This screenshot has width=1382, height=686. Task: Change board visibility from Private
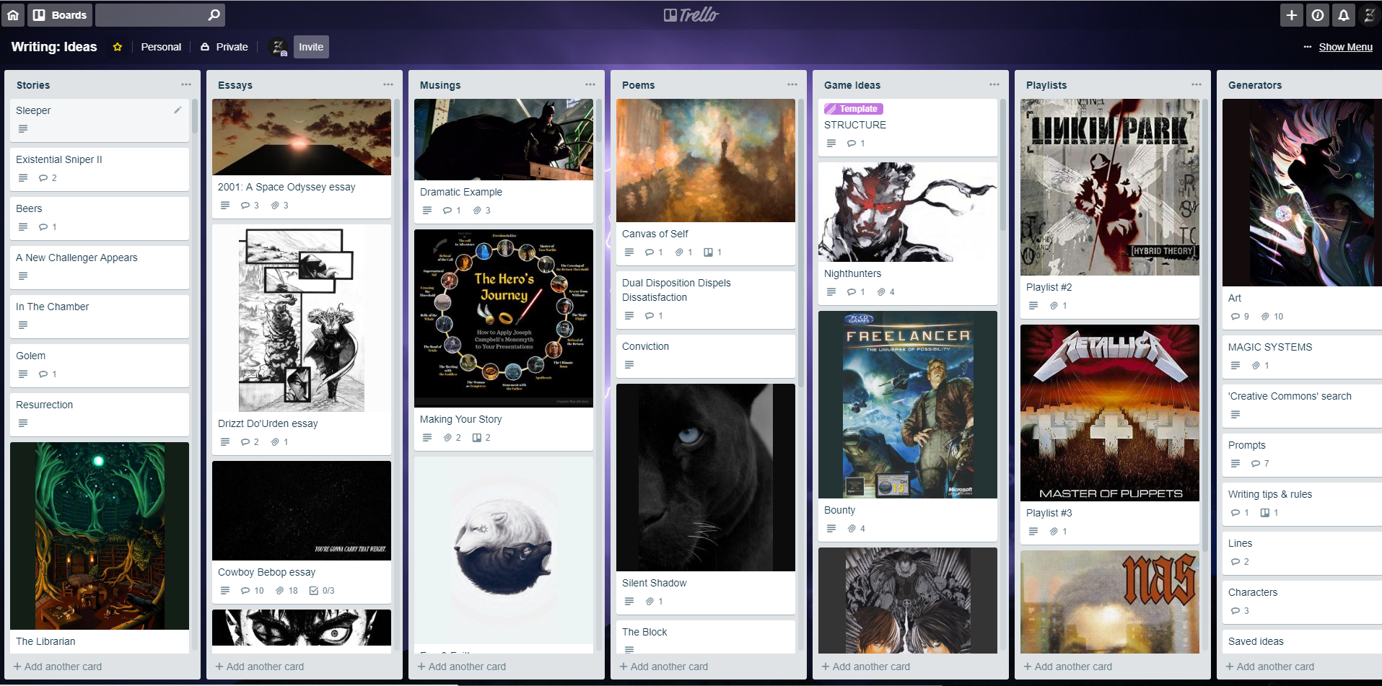coord(224,47)
